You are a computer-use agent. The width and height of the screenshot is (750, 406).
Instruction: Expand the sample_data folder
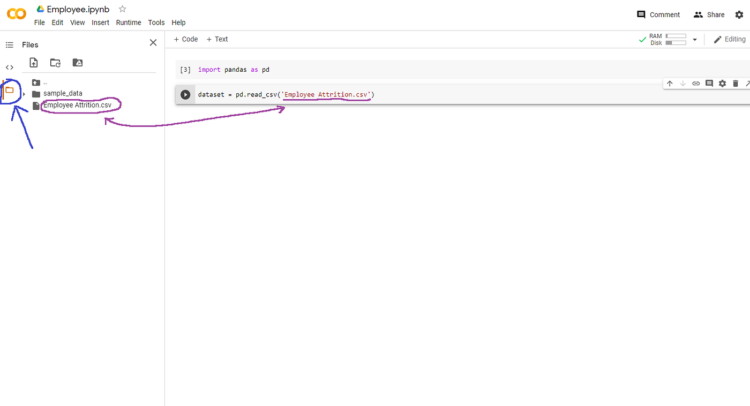coord(24,93)
